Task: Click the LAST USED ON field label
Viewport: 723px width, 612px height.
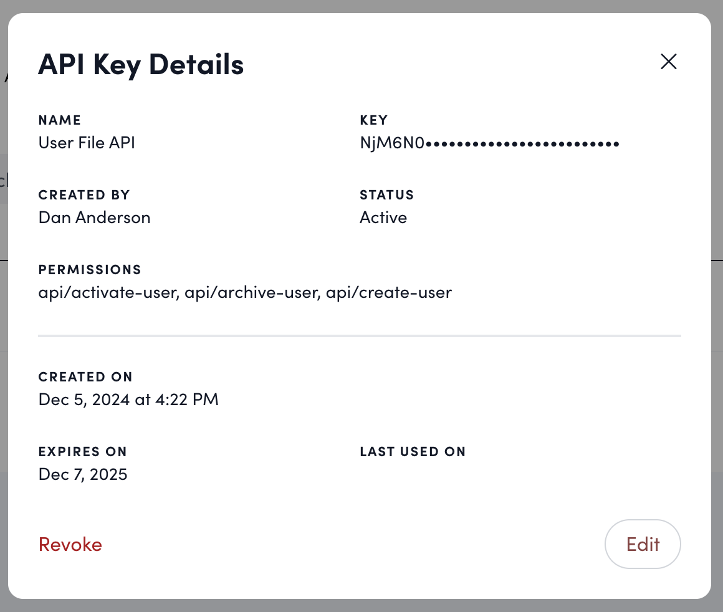Action: pos(413,451)
